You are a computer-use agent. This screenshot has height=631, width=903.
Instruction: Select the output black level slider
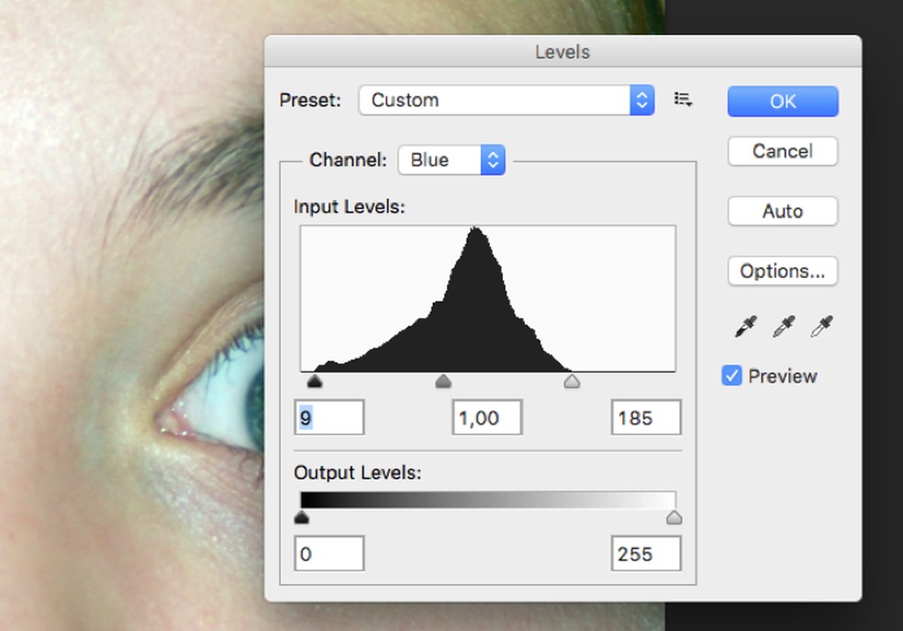click(x=301, y=518)
